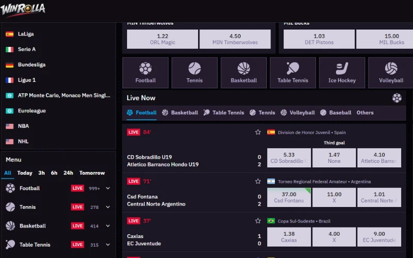Viewport: 413px width, 258px height.
Task: Switch to the Basketball live tab
Action: pos(180,112)
